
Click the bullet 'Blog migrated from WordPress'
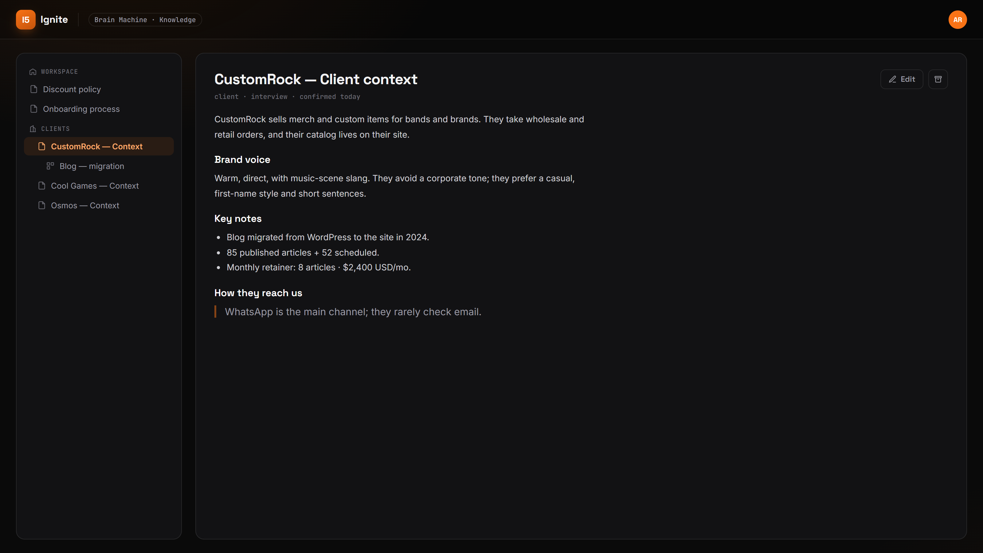(x=328, y=237)
